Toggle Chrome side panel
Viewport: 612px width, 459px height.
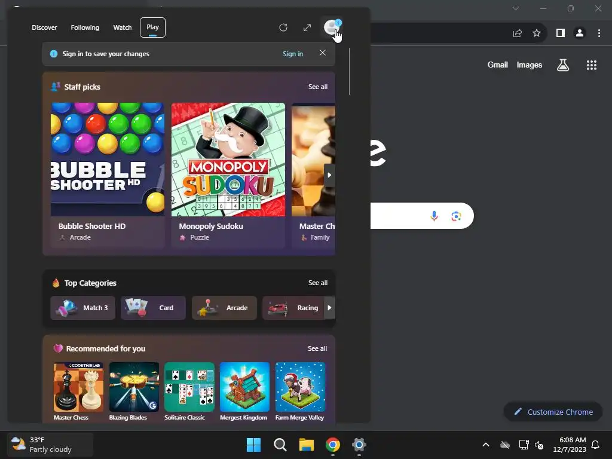point(561,33)
